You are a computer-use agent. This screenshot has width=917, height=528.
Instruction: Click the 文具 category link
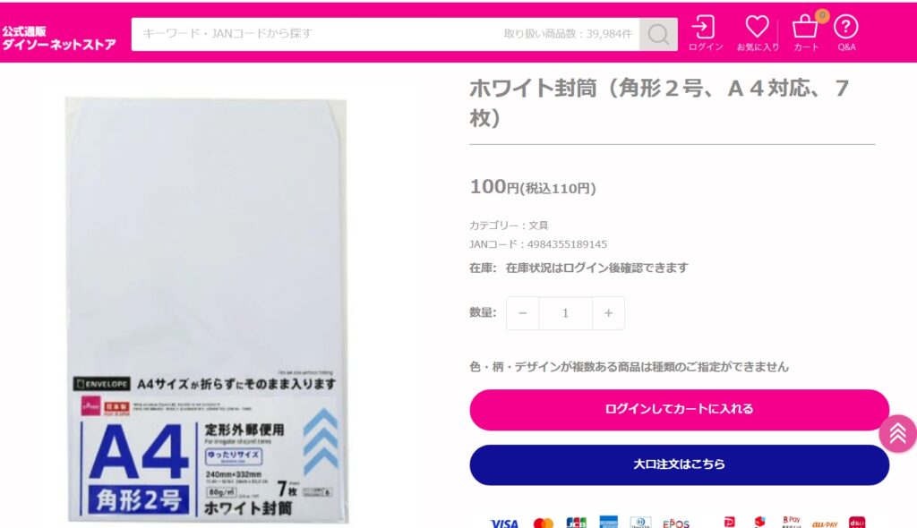(x=538, y=226)
